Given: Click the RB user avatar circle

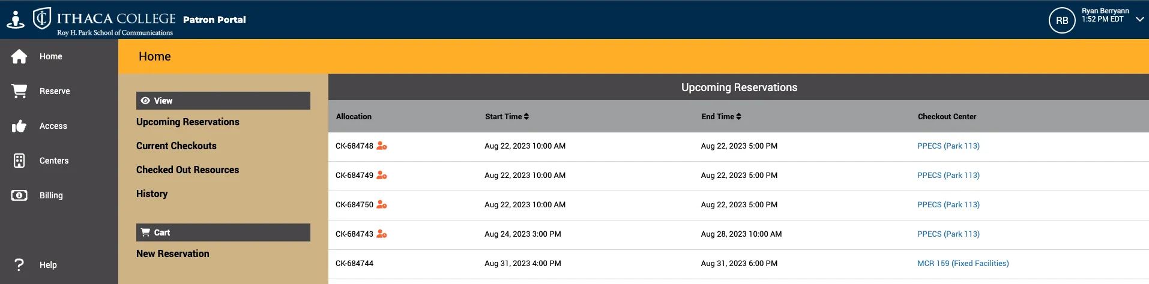Looking at the screenshot, I should click(x=1061, y=20).
